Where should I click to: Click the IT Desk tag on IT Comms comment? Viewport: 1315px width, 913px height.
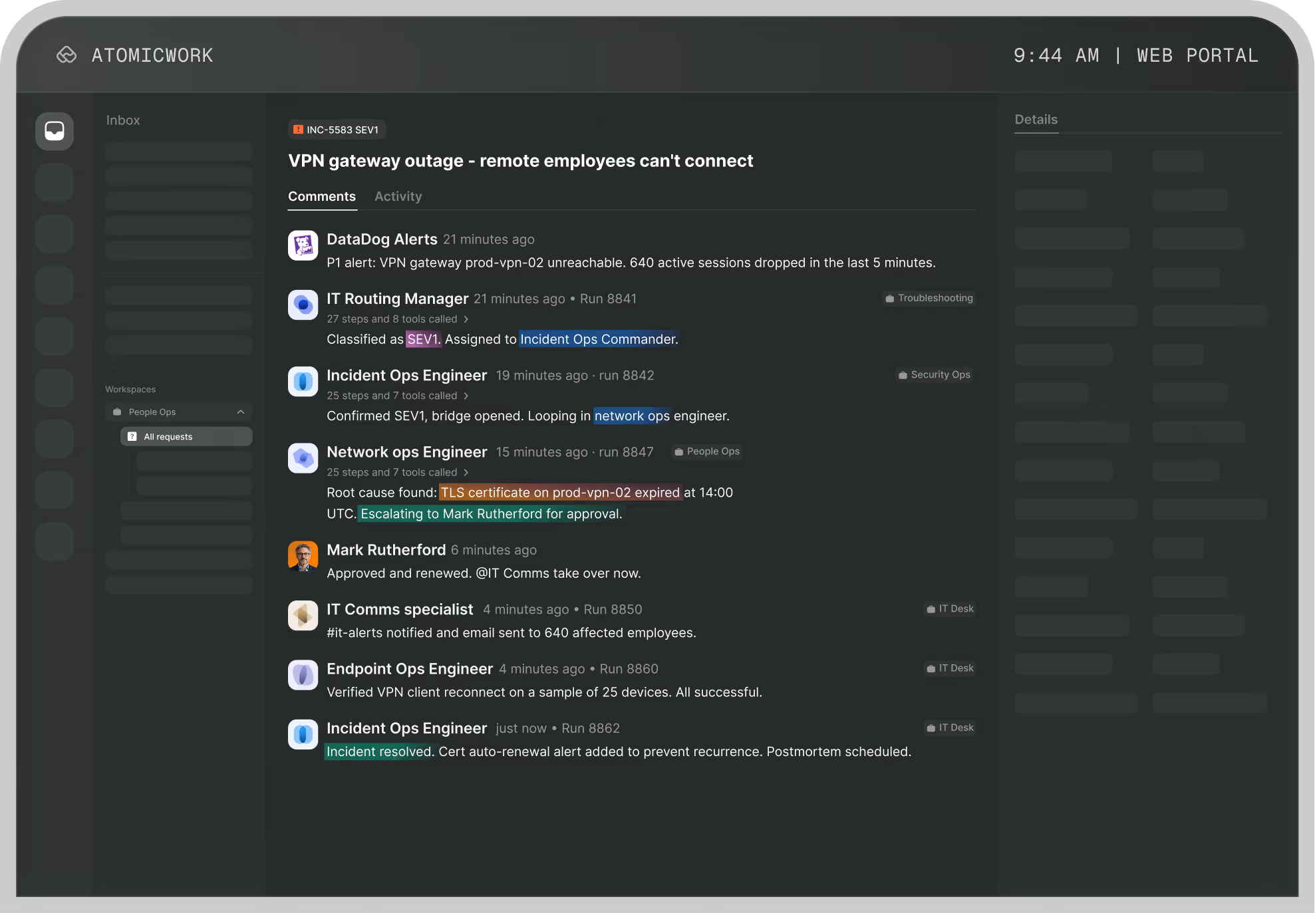point(950,609)
